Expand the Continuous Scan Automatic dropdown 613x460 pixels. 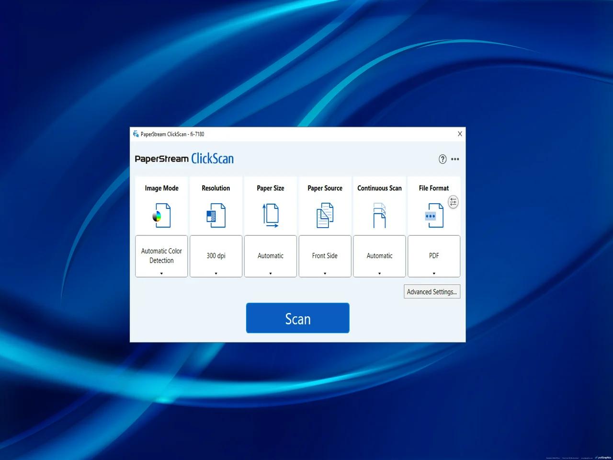click(379, 256)
